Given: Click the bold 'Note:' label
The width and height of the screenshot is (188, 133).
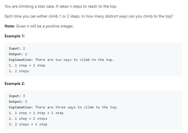Looking at the screenshot, I should [x=10, y=26].
